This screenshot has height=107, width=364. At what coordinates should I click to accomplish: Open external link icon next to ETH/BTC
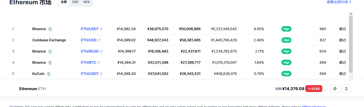point(99,62)
